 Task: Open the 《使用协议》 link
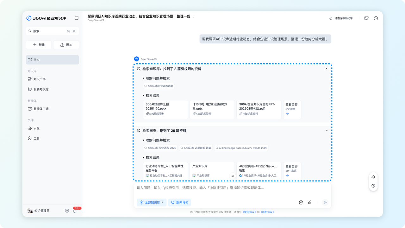tap(249, 212)
